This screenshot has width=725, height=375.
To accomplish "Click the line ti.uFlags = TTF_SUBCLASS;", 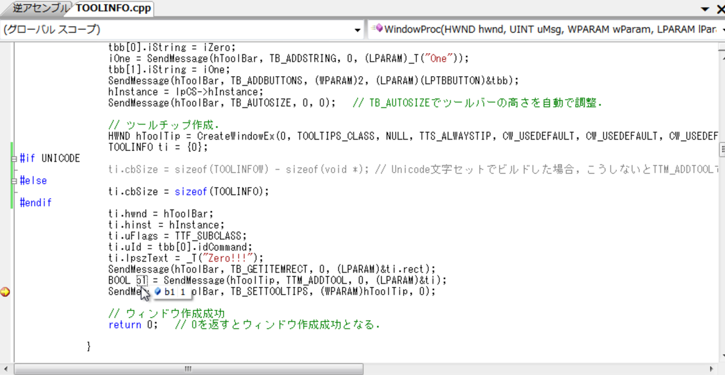I will (178, 236).
